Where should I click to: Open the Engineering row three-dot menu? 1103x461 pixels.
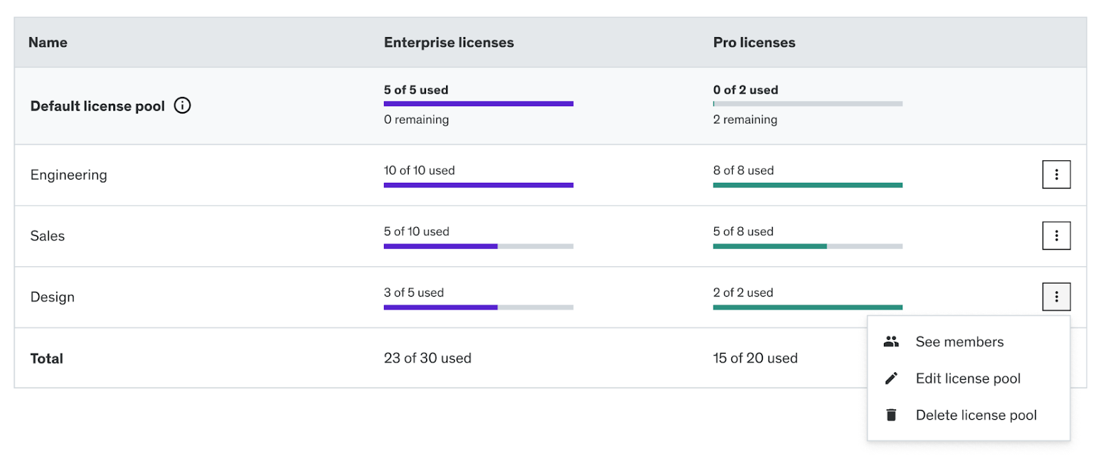[1055, 175]
